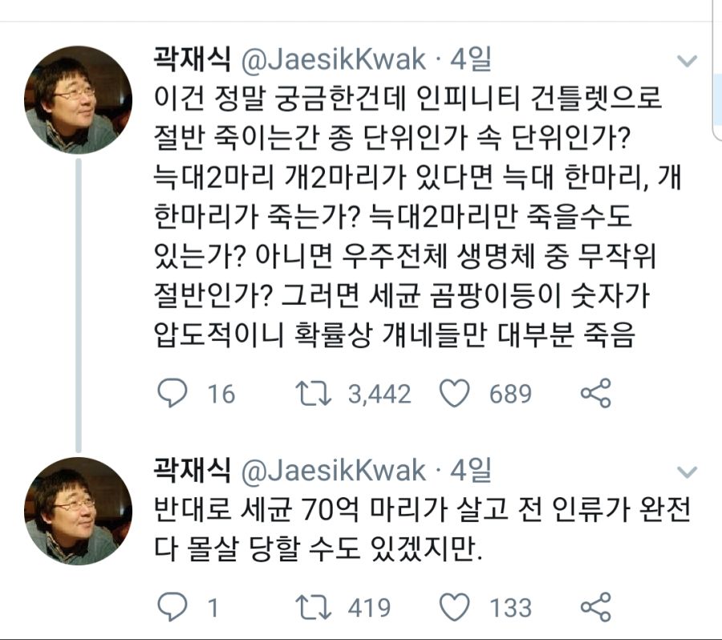
Task: Share the first tweet about 인피니티 건틀렛
Action: pos(595,393)
